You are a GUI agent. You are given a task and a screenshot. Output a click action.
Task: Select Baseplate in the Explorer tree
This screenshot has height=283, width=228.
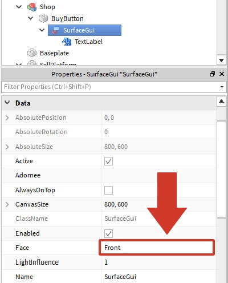point(54,53)
